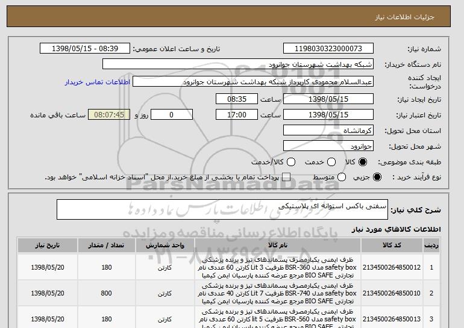Click the validity date field beside ساعت 17:00

328,115
